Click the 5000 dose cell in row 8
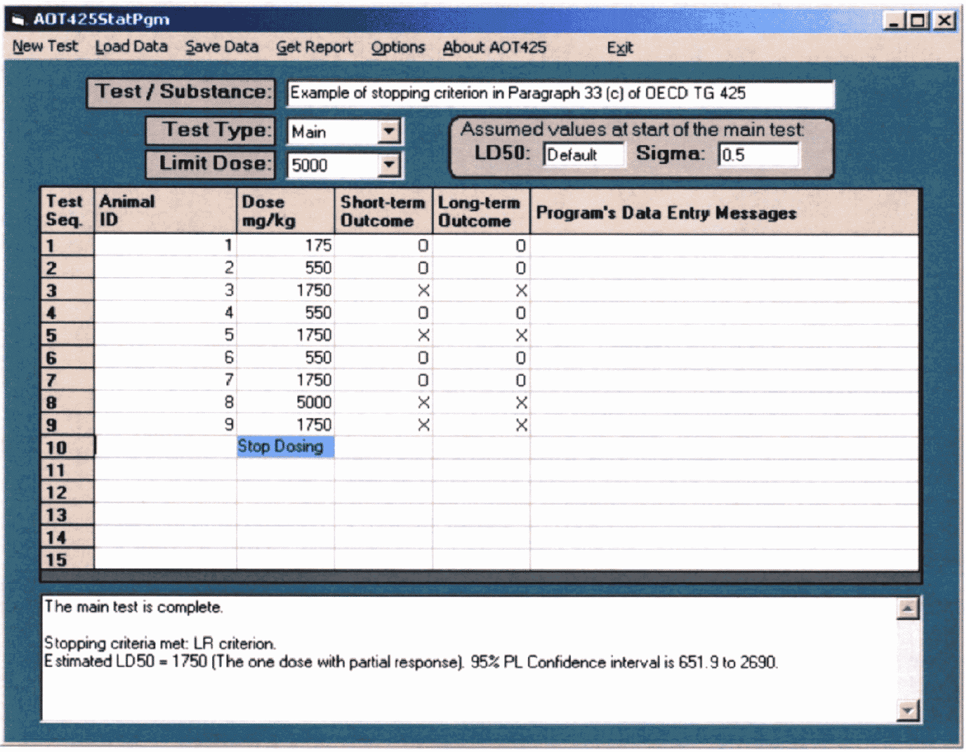This screenshot has height=752, width=966. pos(285,403)
